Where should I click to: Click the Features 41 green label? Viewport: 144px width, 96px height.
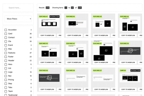click(x=97, y=43)
